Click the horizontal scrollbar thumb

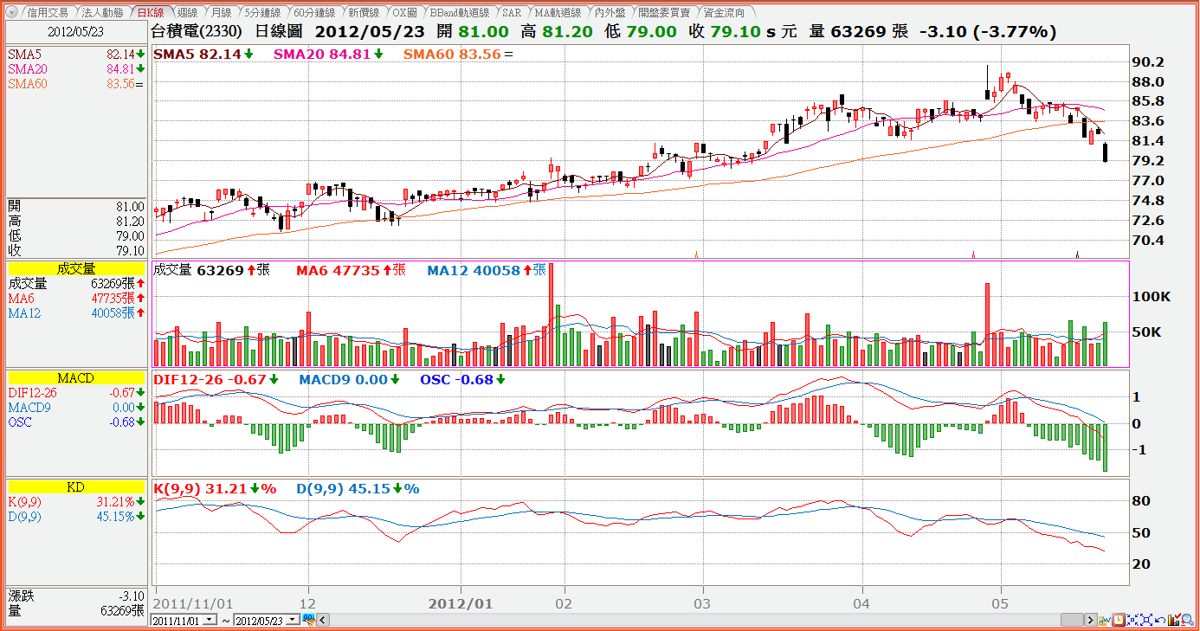point(1072,620)
